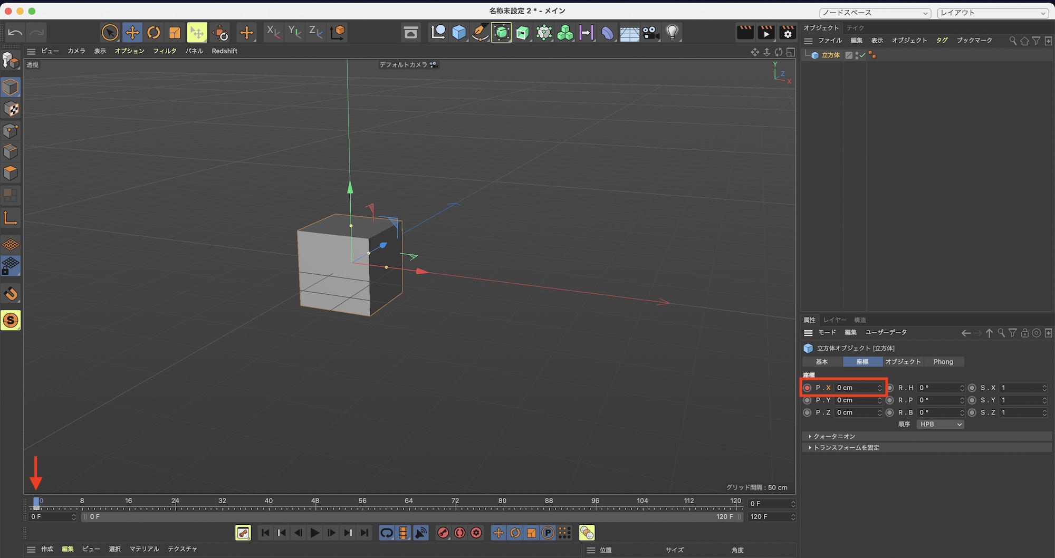Open the フィルタ viewport menu
Viewport: 1055px width, 558px height.
[165, 51]
